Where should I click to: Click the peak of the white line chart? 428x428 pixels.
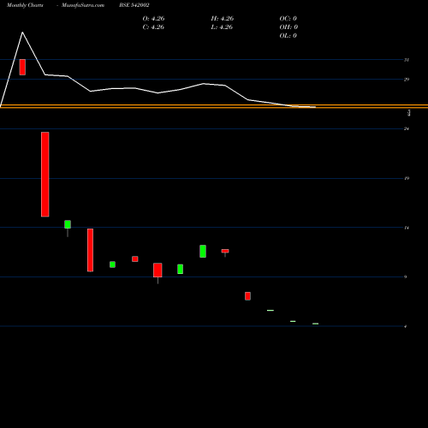pos(22,33)
